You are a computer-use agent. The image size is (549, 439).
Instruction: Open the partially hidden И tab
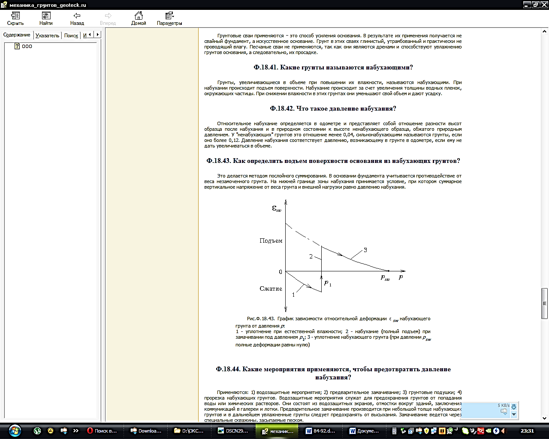(x=84, y=36)
